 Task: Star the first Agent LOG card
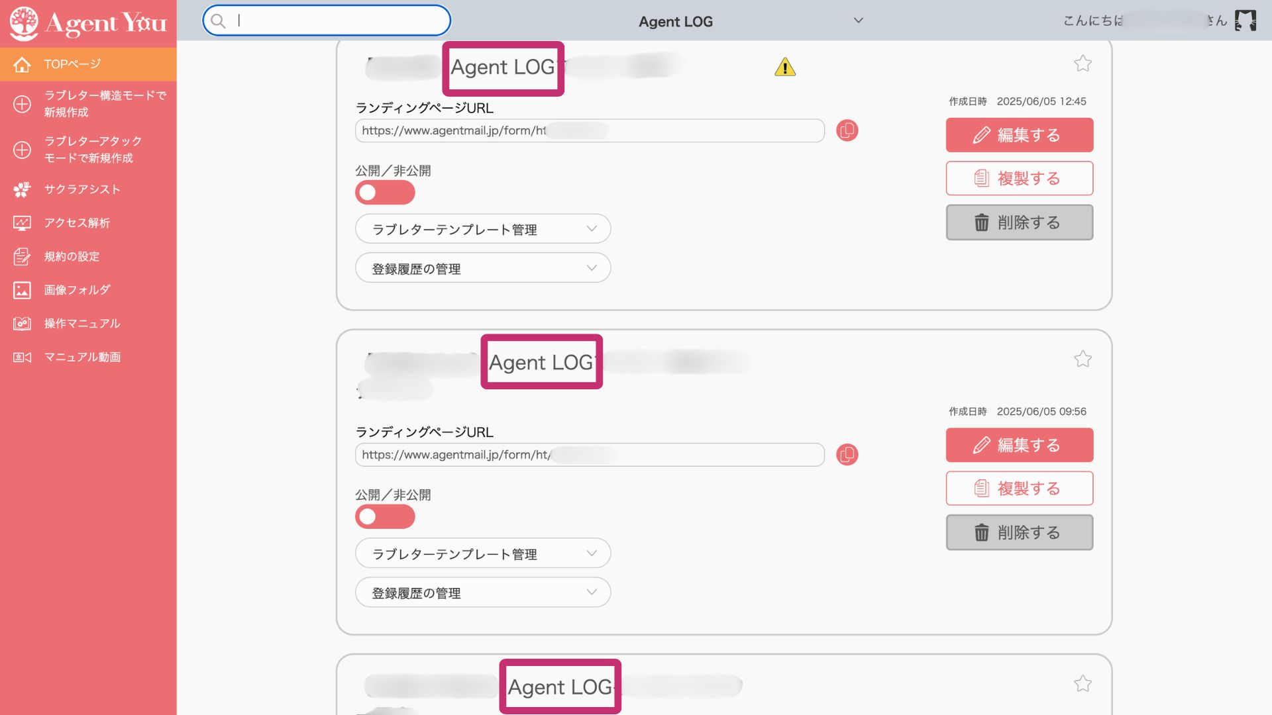pos(1083,64)
